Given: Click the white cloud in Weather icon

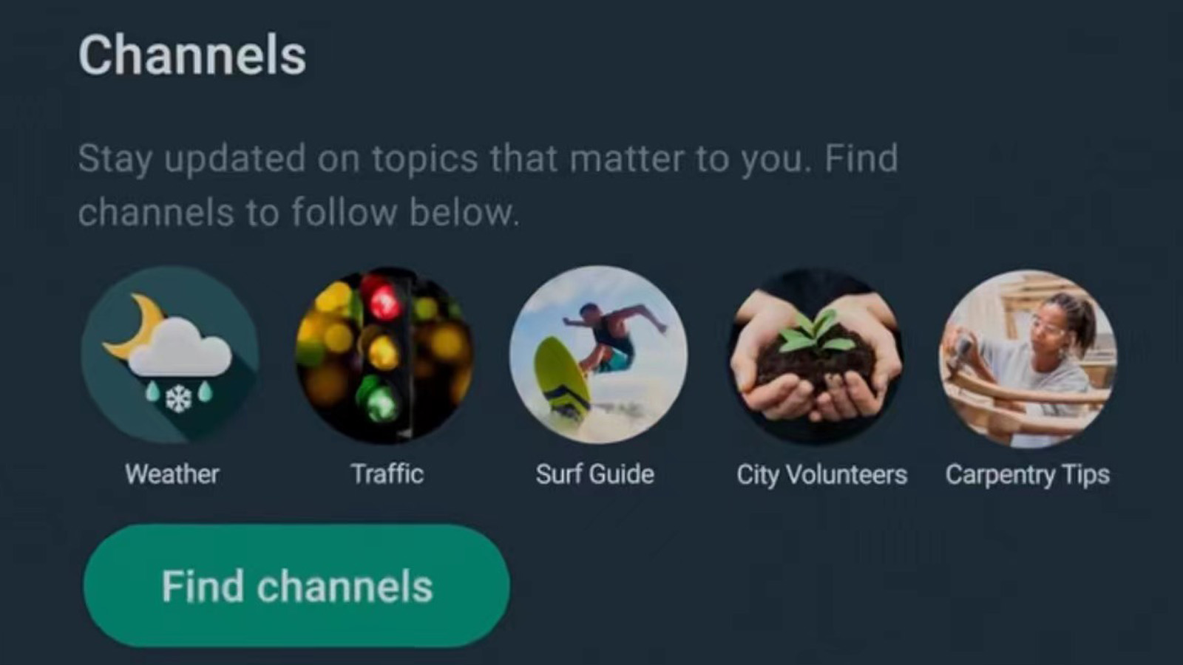Looking at the screenshot, I should [x=179, y=347].
